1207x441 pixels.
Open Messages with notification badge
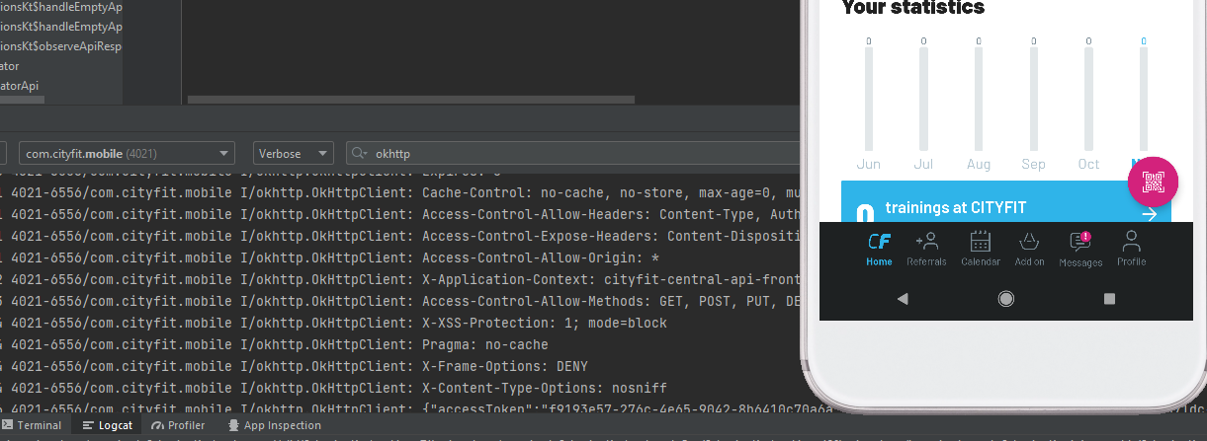point(1080,249)
